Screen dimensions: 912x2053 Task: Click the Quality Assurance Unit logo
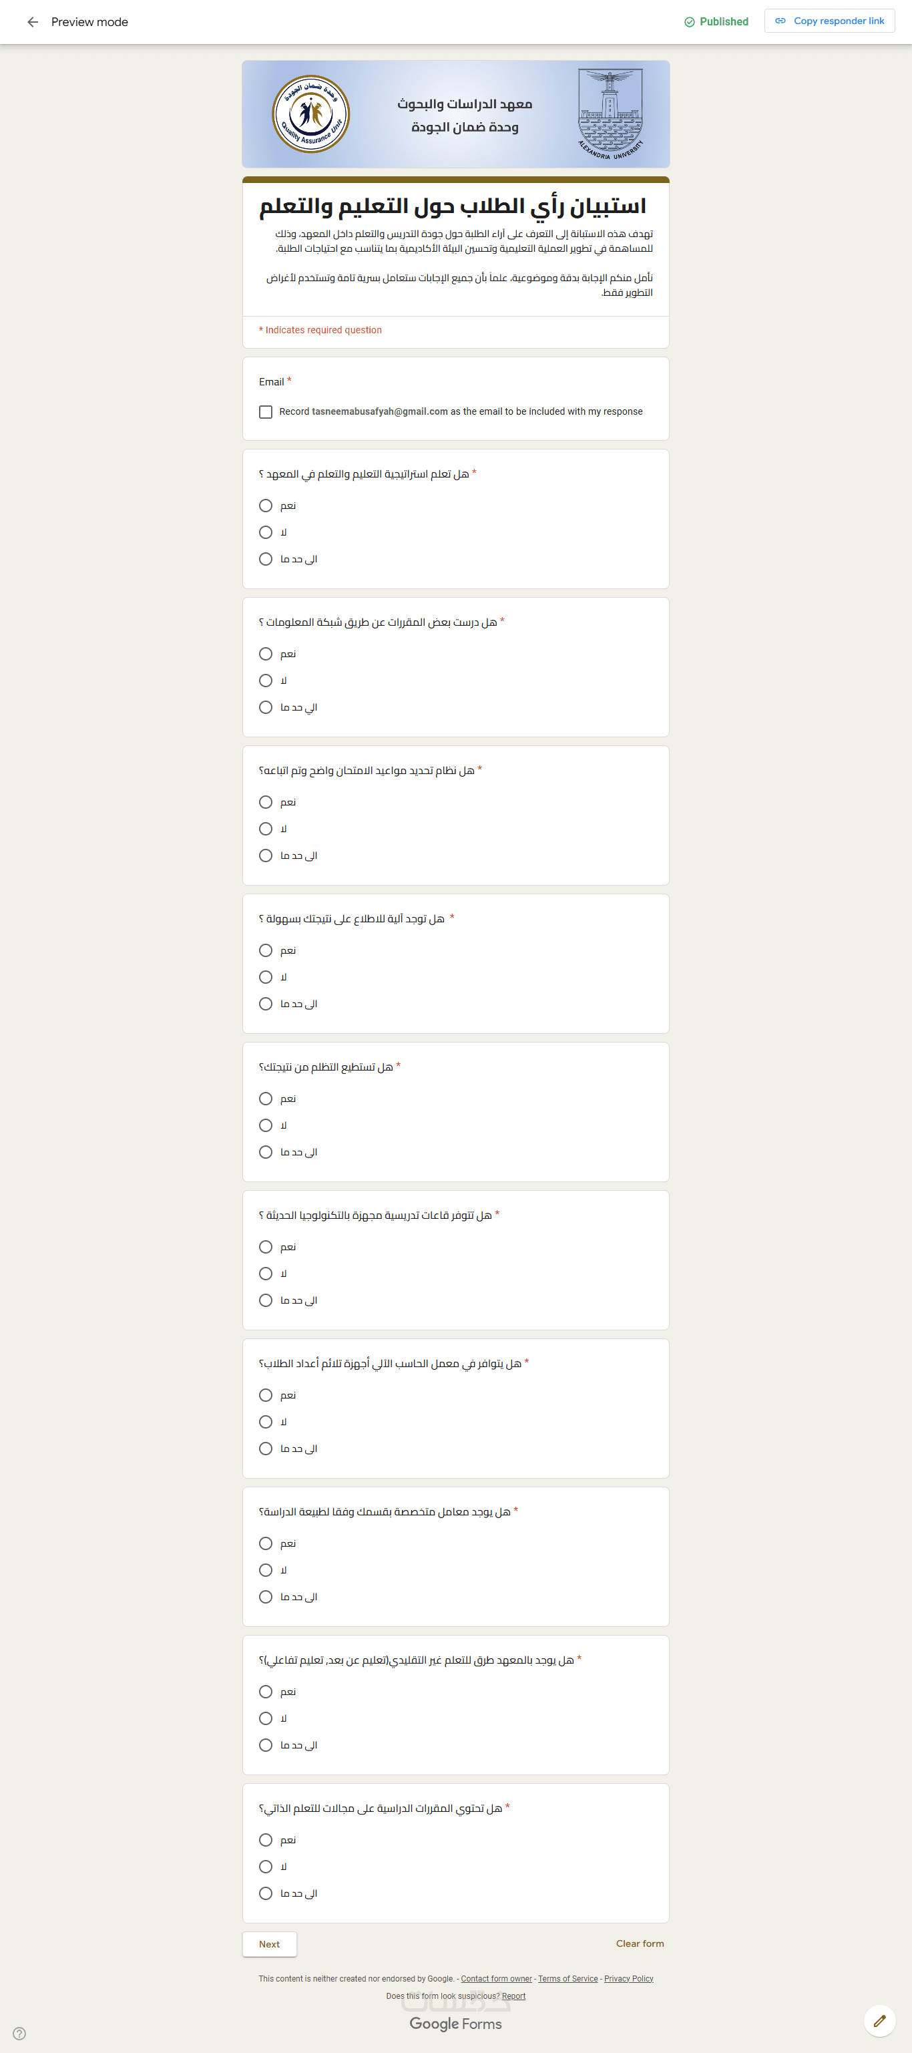click(310, 114)
